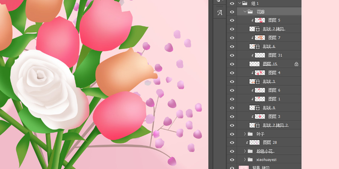The width and height of the screenshot is (339, 169).
Task: Hide layer 图层 6
Action: pyautogui.click(x=232, y=90)
